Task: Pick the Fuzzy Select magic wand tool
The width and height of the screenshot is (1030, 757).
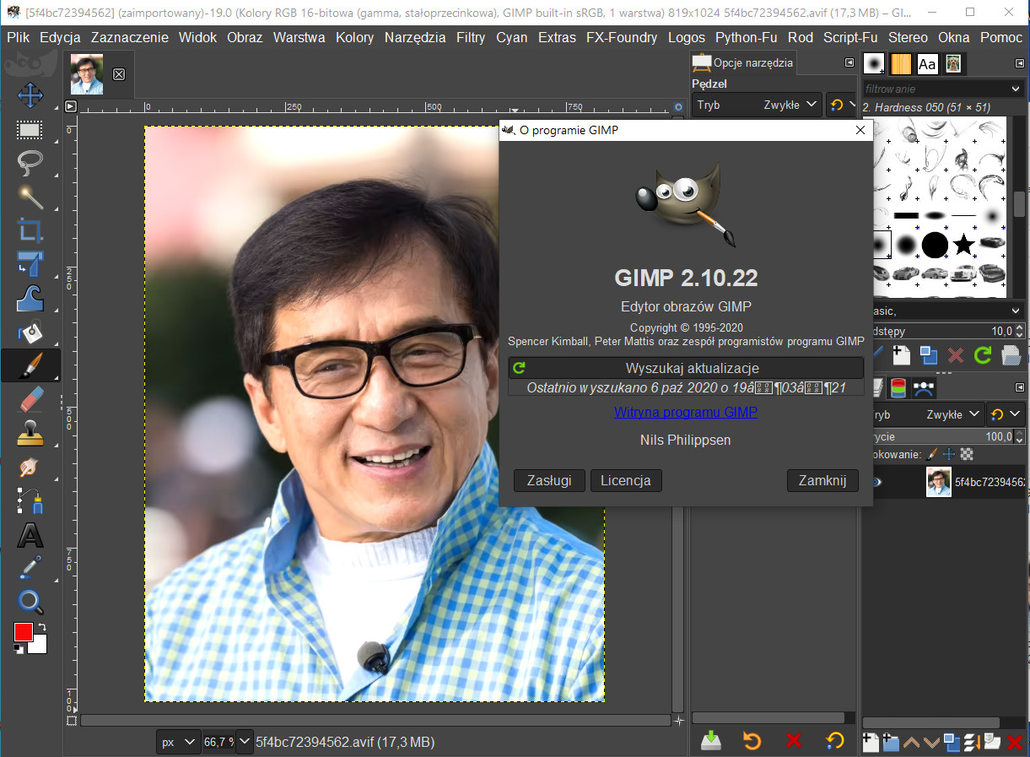Action: point(30,196)
